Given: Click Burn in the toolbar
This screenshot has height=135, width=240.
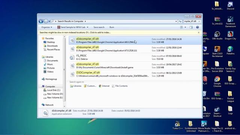Looking at the screenshot, I should pos(112,27).
